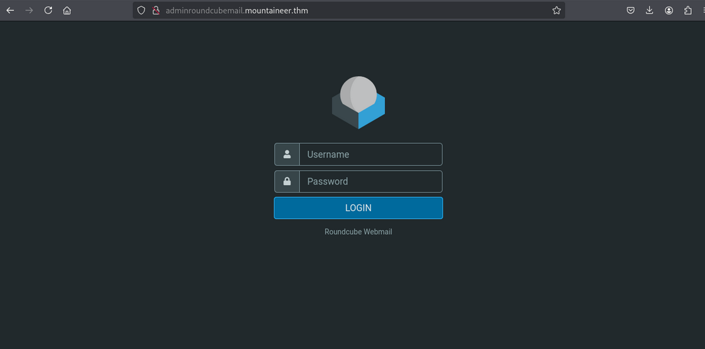Click the greyed-out forward arrow
This screenshot has width=705, height=349.
click(x=29, y=10)
